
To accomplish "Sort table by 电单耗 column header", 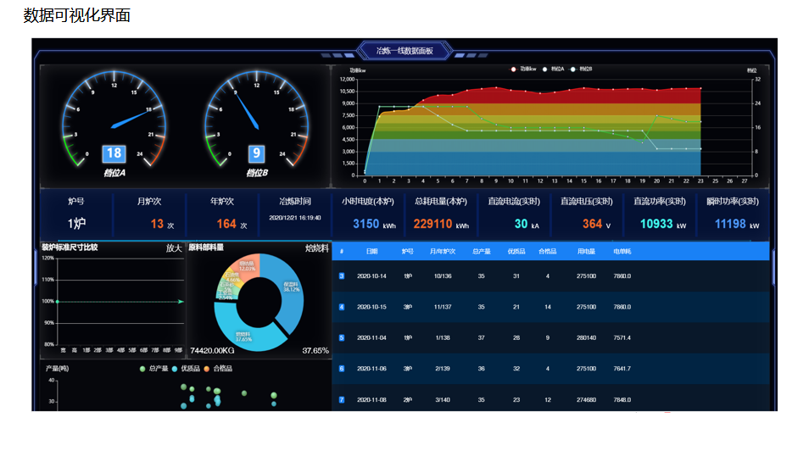I will (622, 252).
